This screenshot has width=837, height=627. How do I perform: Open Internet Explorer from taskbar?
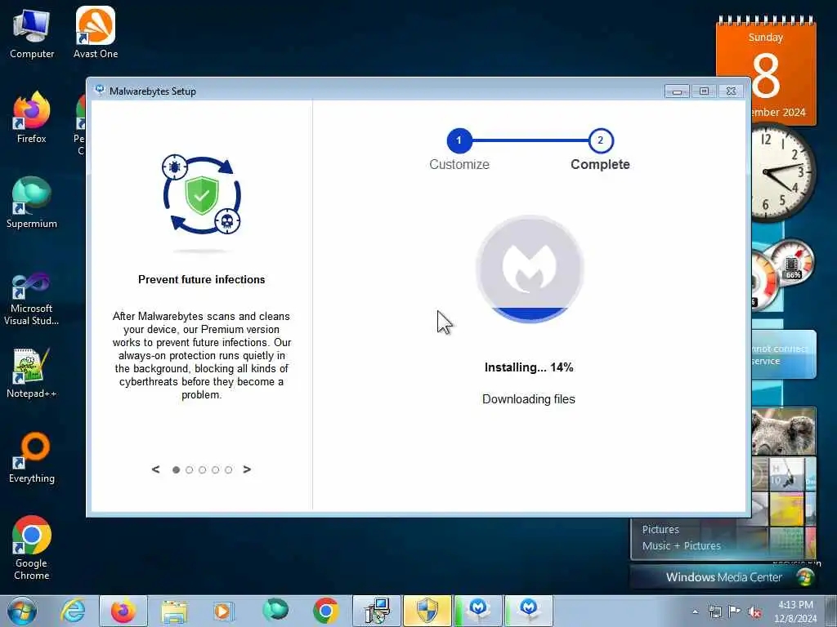click(73, 611)
